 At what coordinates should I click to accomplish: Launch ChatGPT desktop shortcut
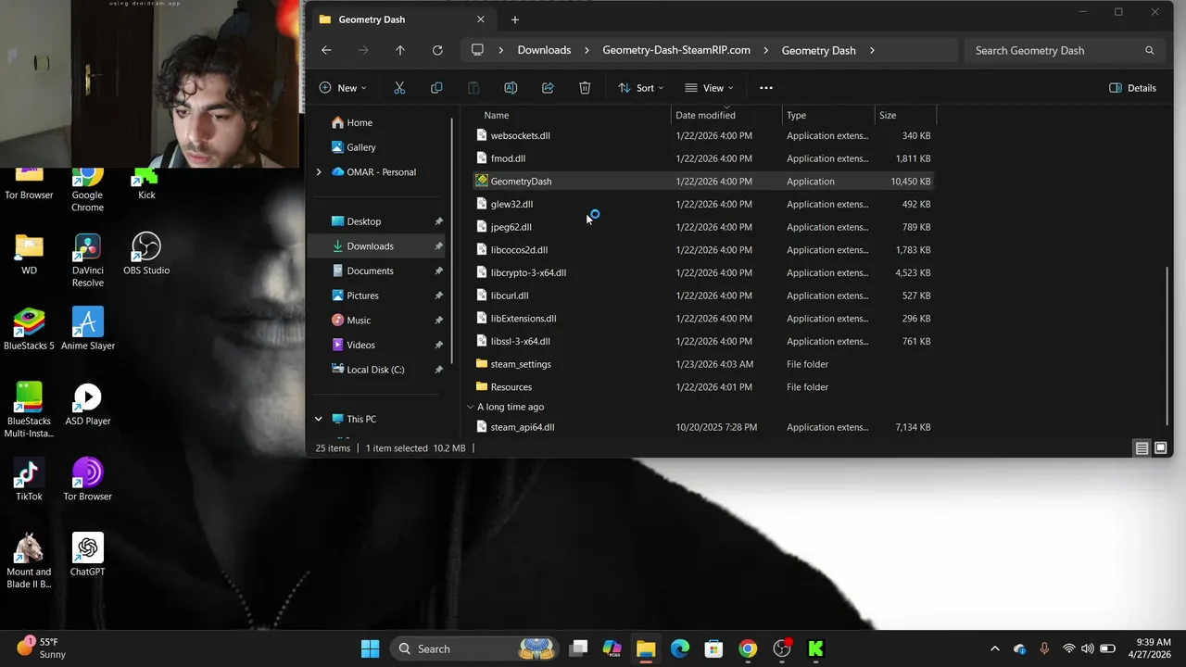[87, 555]
